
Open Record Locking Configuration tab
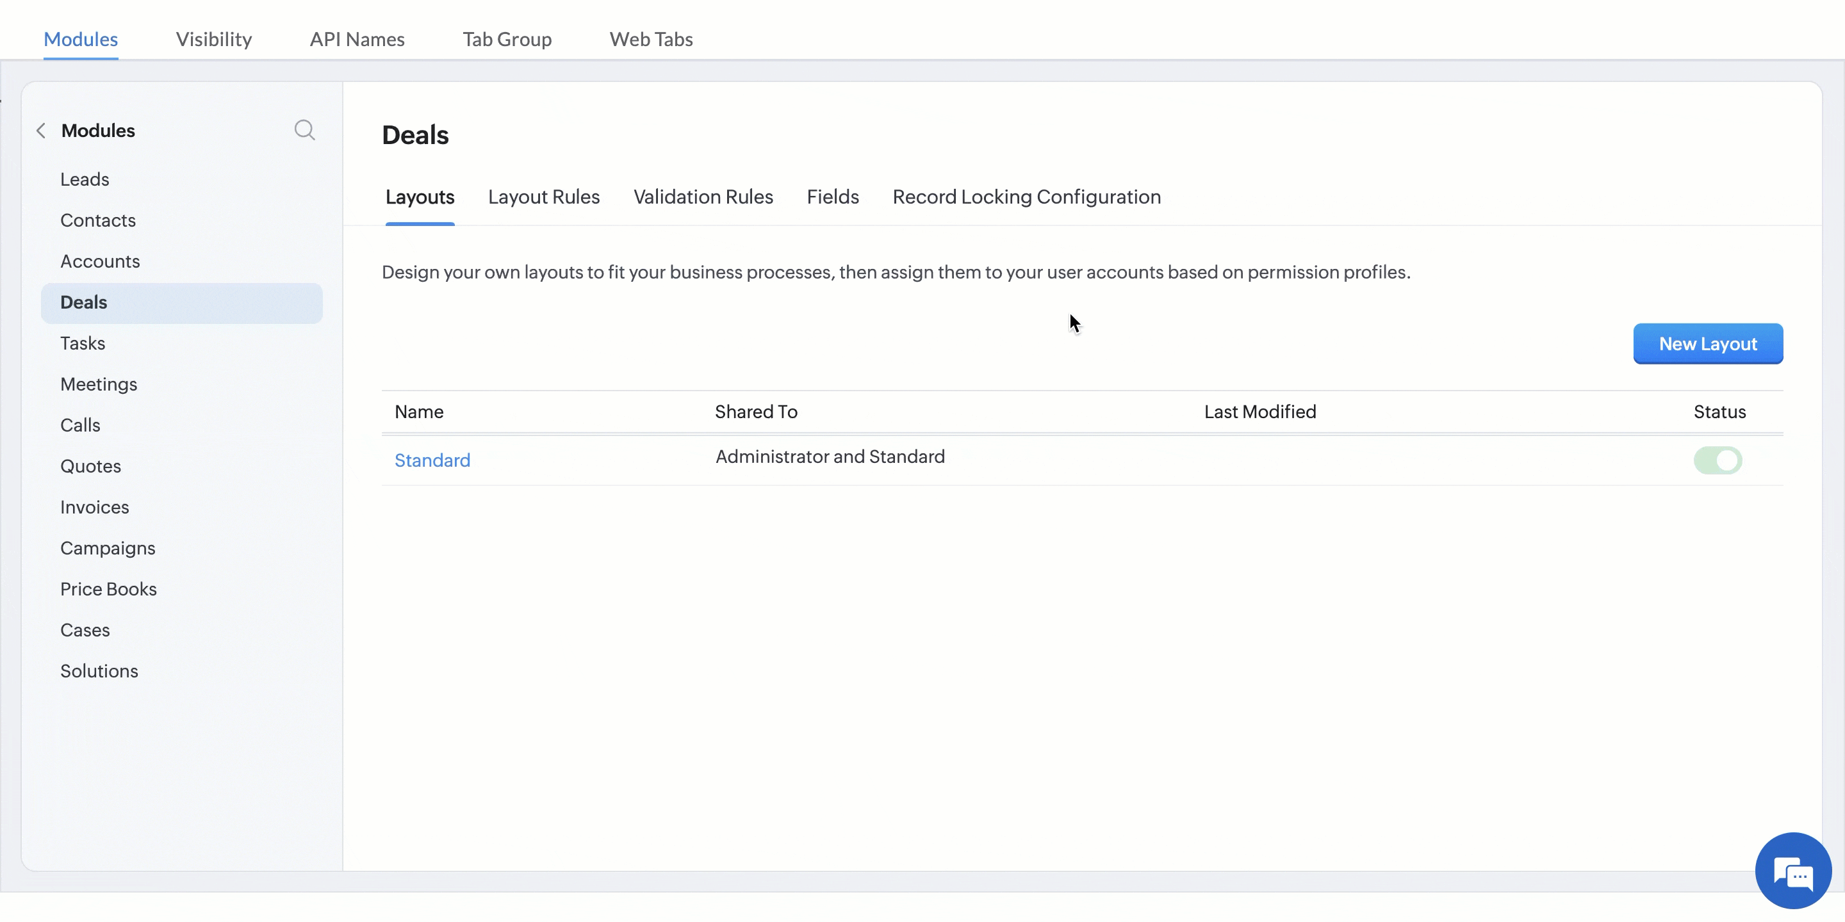(1026, 197)
